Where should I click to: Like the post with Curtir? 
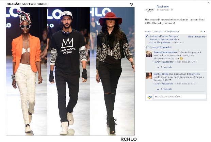(148, 31)
